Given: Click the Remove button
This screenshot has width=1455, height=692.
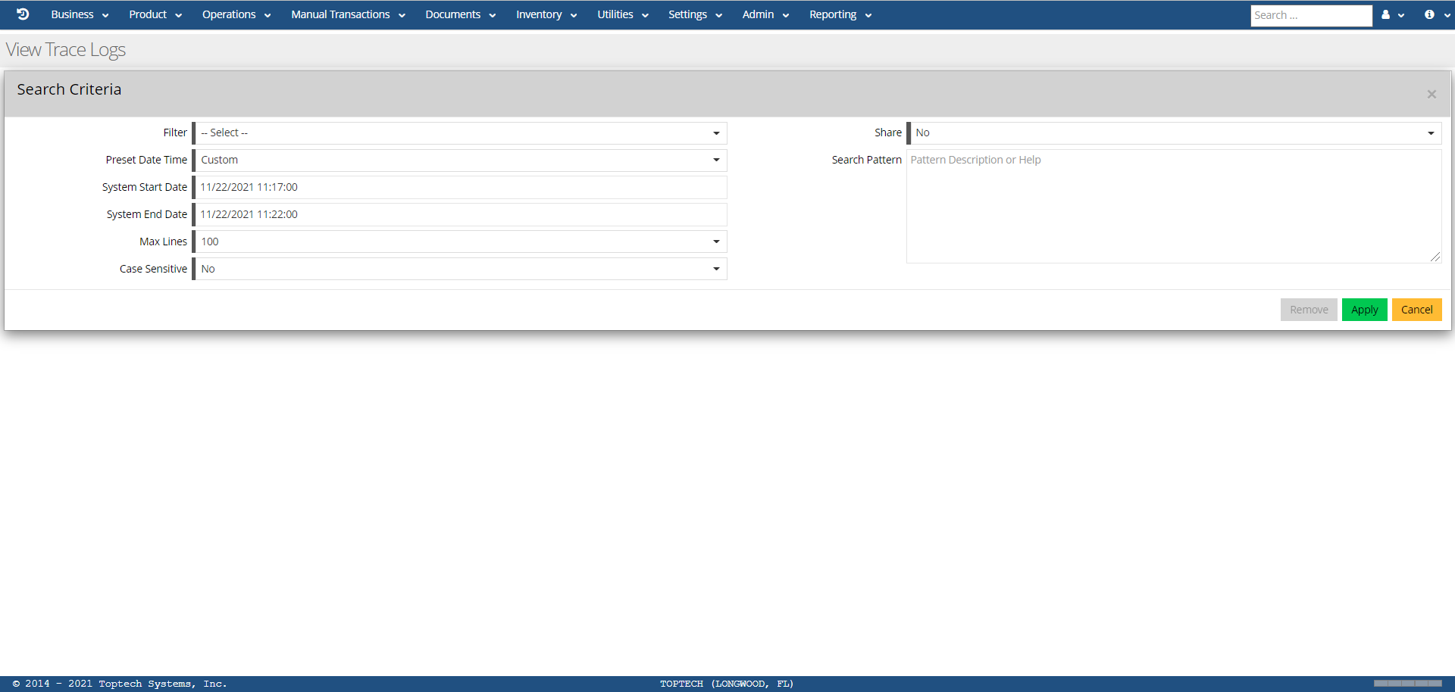Looking at the screenshot, I should (1309, 310).
